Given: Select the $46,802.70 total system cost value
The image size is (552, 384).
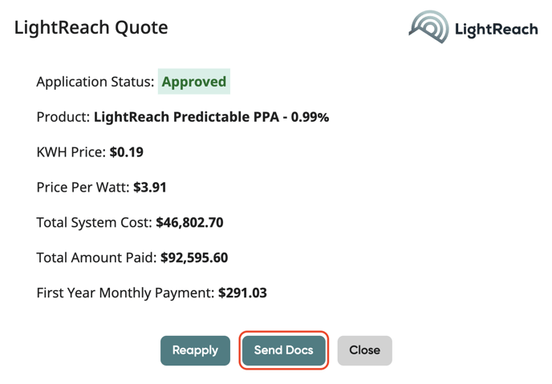Looking at the screenshot, I should 189,222.
